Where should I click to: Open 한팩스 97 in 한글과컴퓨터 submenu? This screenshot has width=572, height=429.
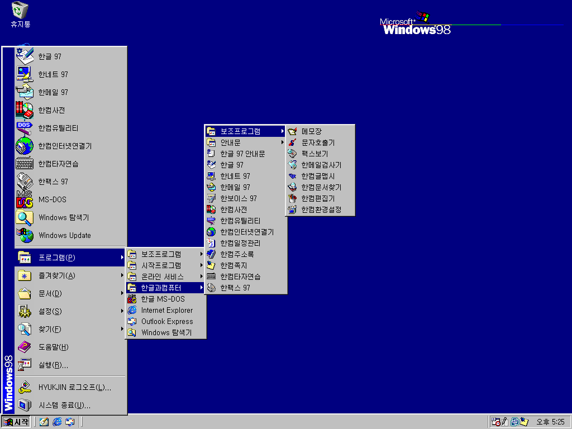[x=246, y=288]
